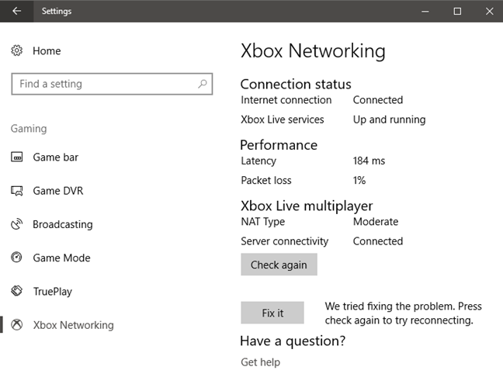Click the 1% packet loss value

359,180
